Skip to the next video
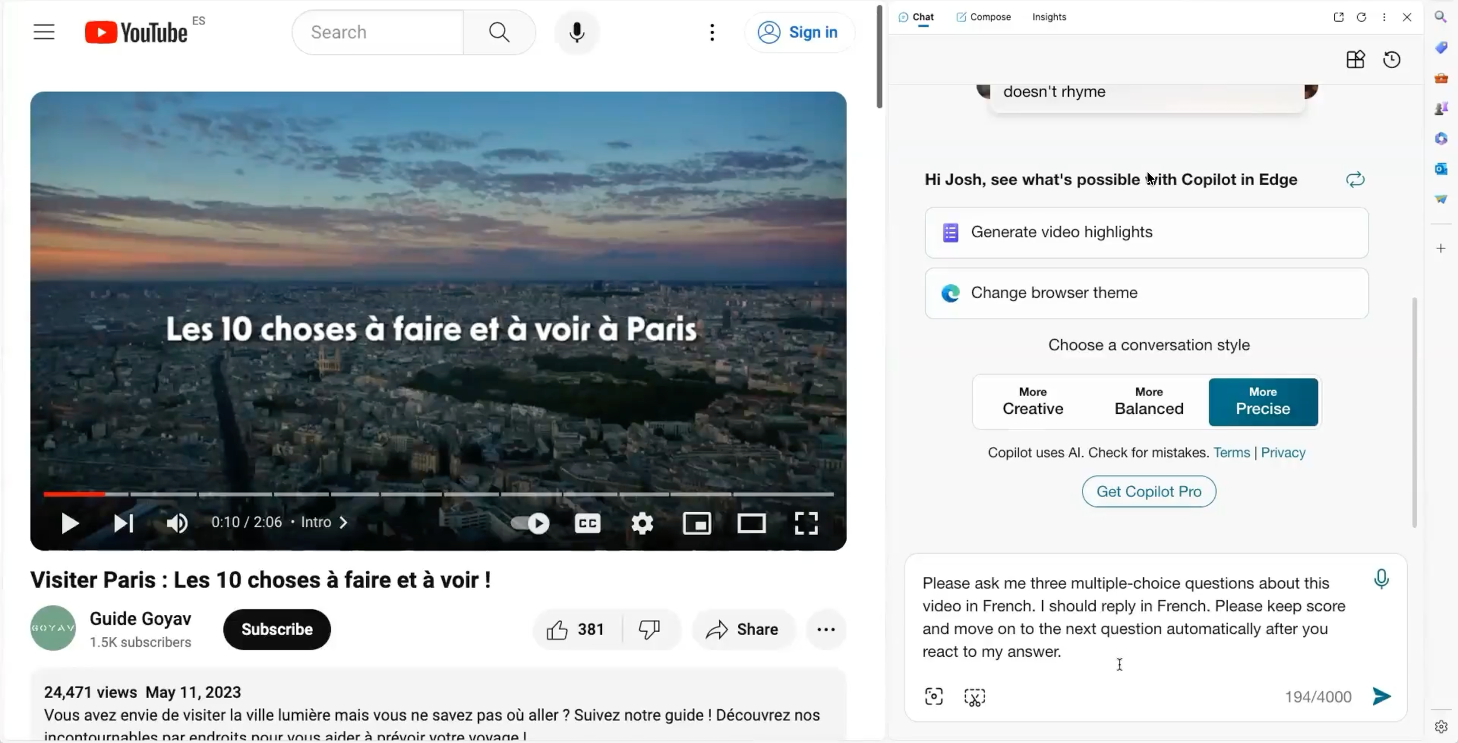 (x=124, y=523)
